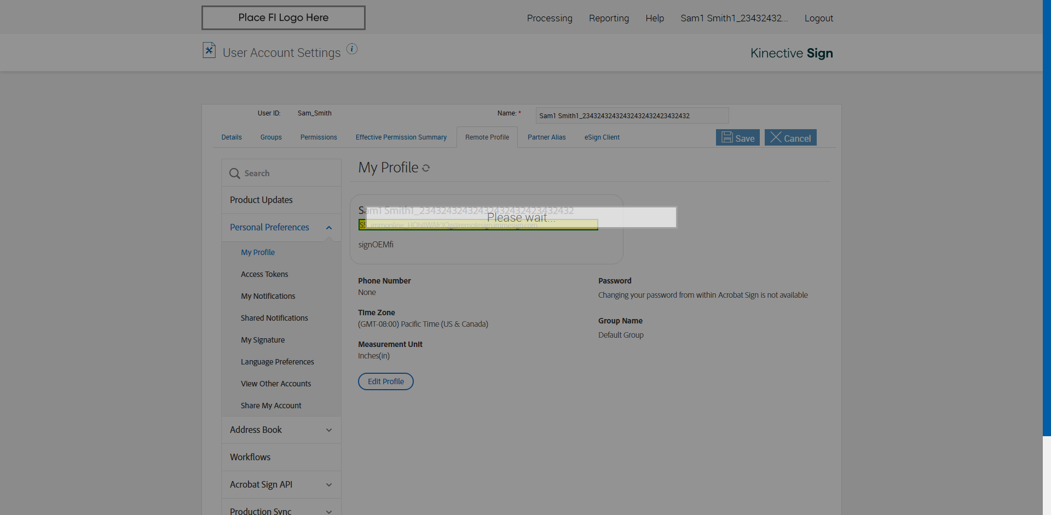This screenshot has width=1051, height=515.
Task: Open Access Tokens in sidebar
Action: click(264, 274)
